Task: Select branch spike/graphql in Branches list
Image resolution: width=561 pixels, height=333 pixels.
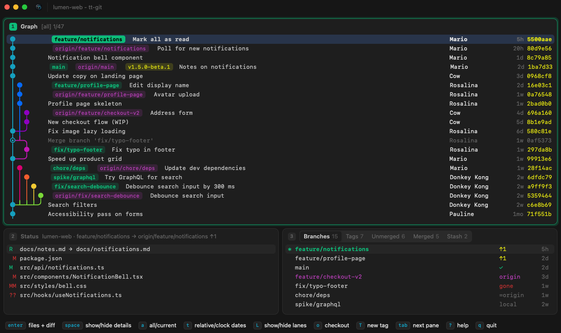Action: [420, 304]
